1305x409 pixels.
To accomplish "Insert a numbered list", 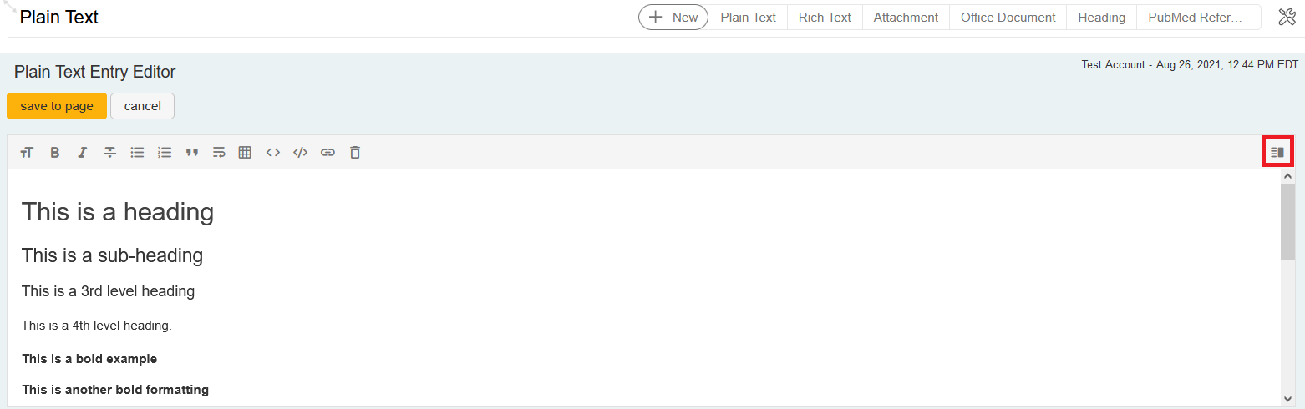I will click(x=165, y=153).
